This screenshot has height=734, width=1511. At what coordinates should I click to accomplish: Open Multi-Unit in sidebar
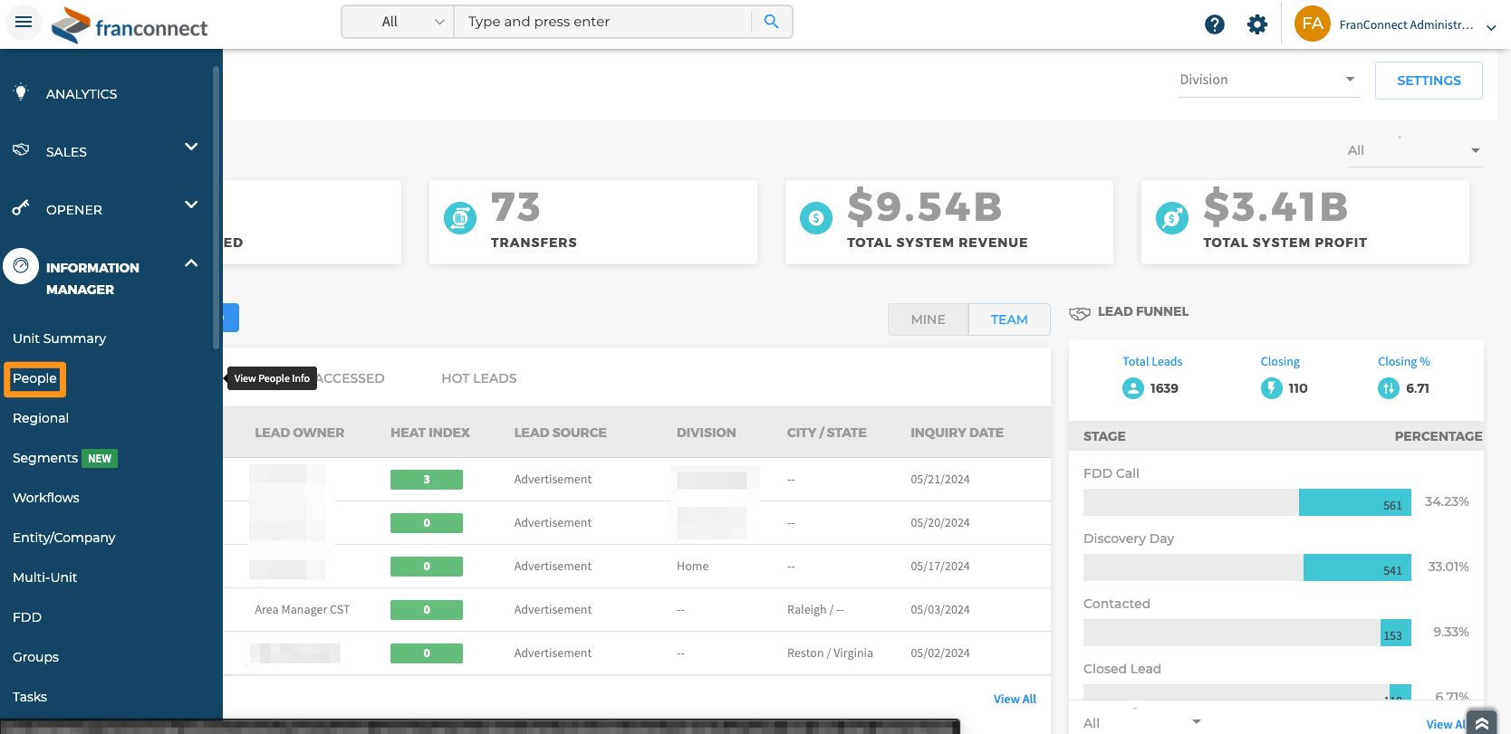pyautogui.click(x=45, y=577)
